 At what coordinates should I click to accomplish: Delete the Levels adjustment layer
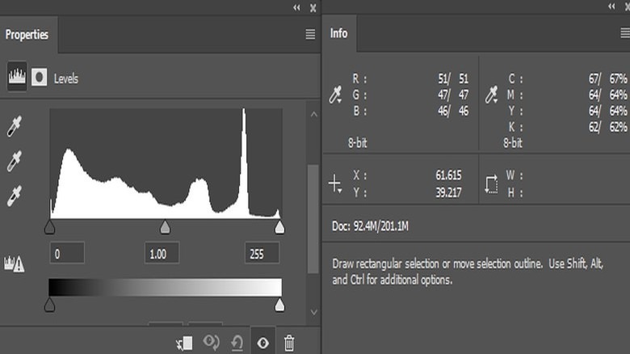click(x=289, y=343)
